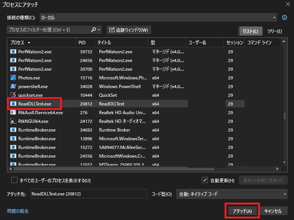This screenshot has height=220, width=294.
Task: Open the connection type dropdown
Action: (x=274, y=18)
